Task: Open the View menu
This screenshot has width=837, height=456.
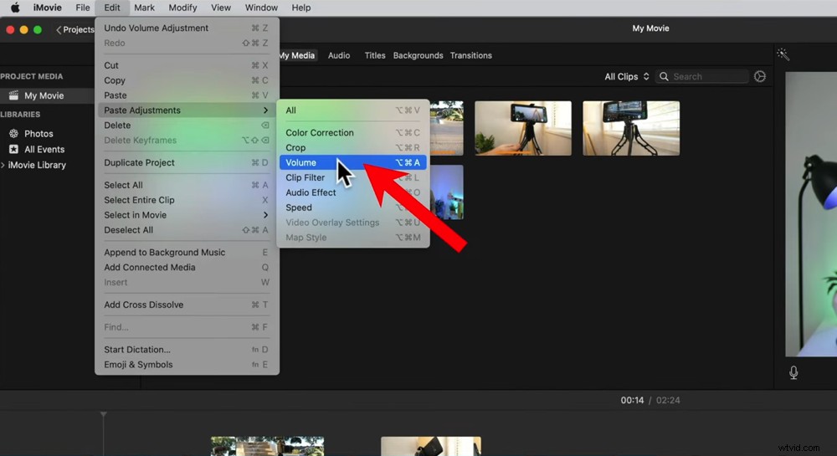Action: (220, 8)
